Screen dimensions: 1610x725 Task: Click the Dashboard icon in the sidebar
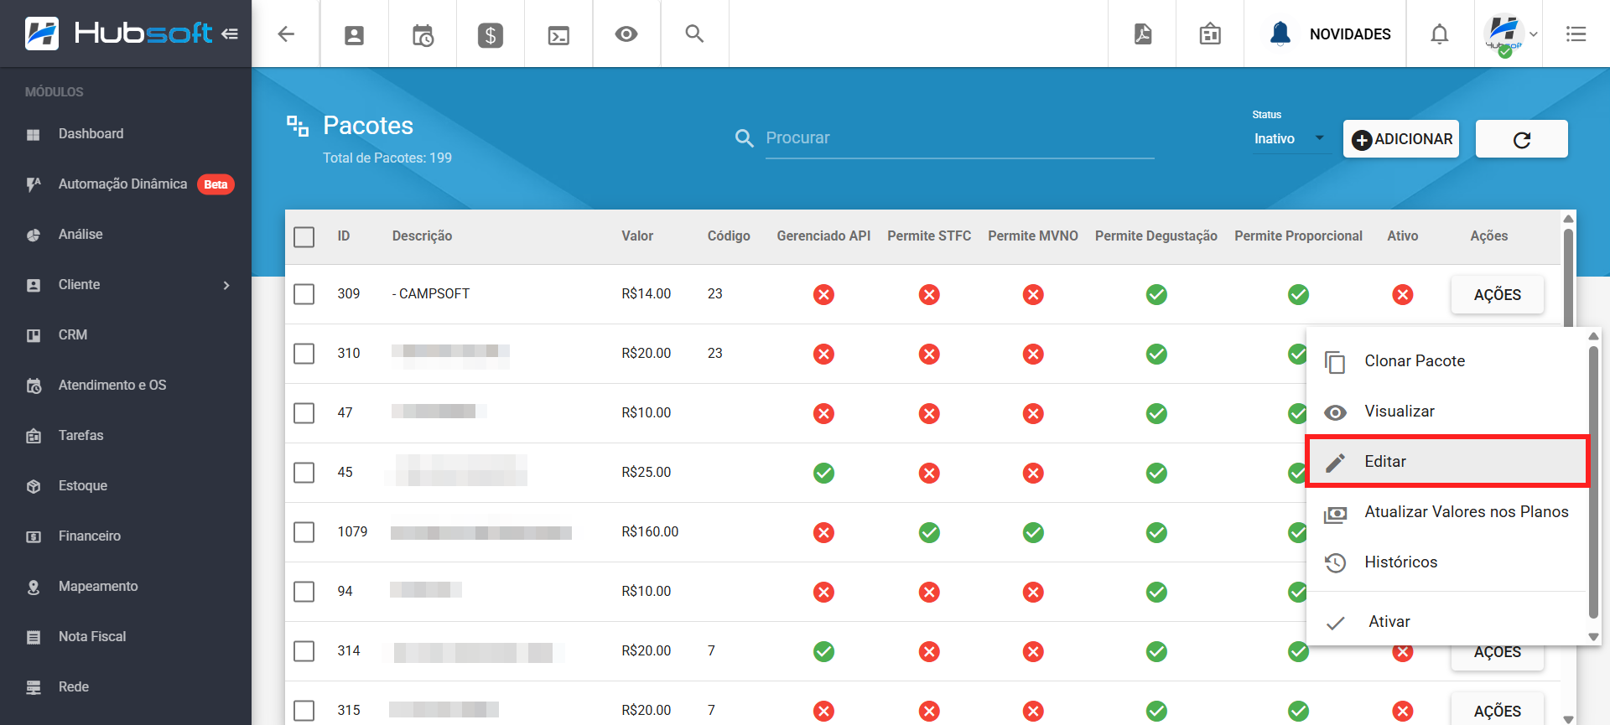coord(34,134)
